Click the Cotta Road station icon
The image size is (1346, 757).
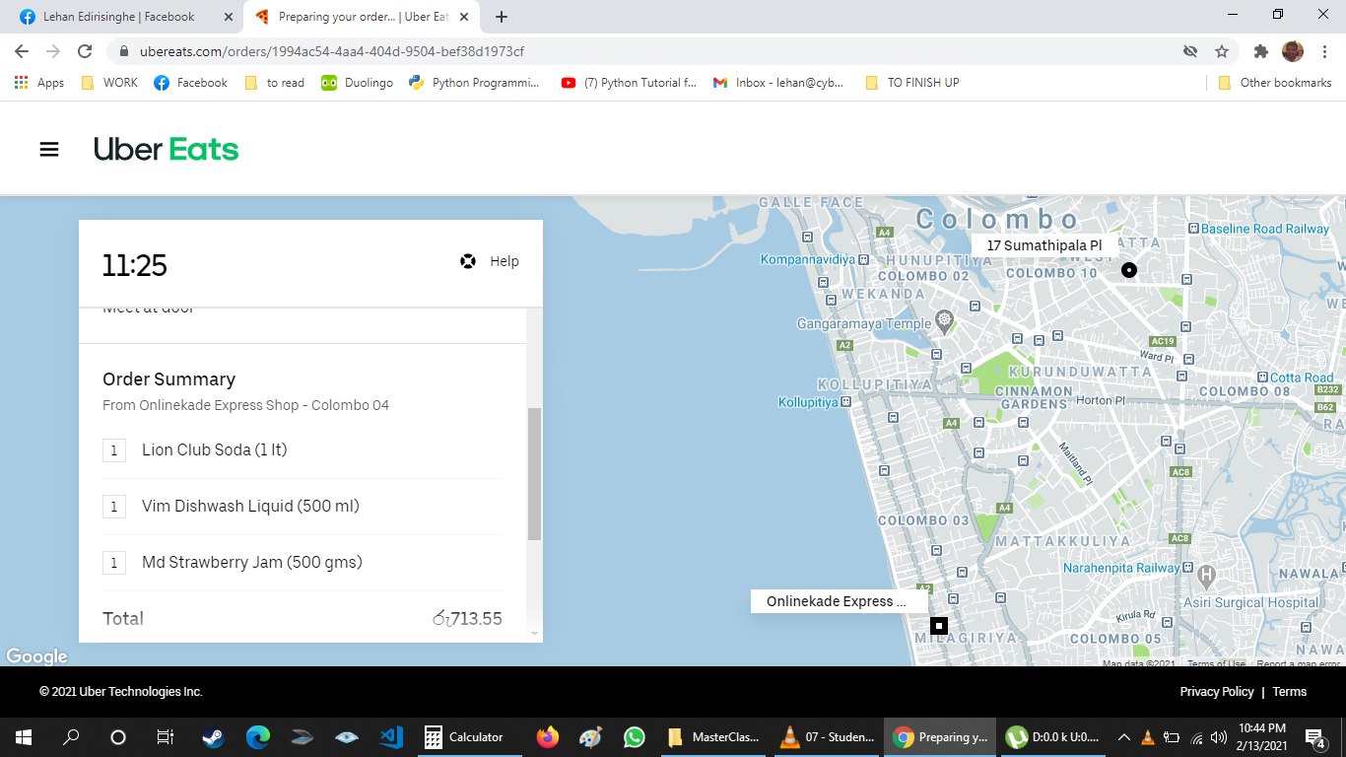pos(1262,378)
